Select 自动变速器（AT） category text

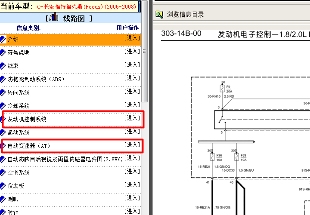(x=29, y=146)
